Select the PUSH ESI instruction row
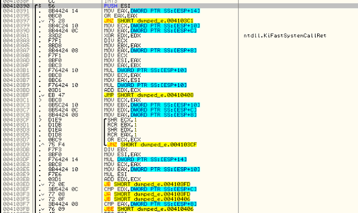 [x=179, y=6]
